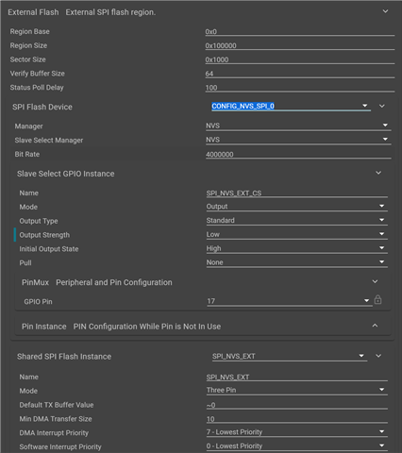Open the Manager dropdown set to NVS

298,126
